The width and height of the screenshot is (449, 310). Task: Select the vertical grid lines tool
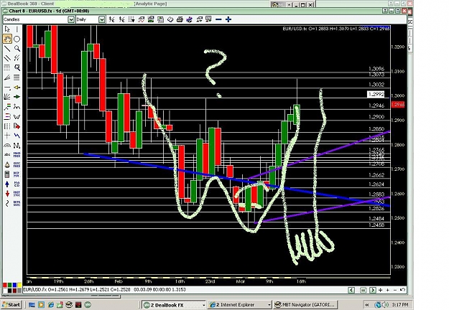pos(7,126)
